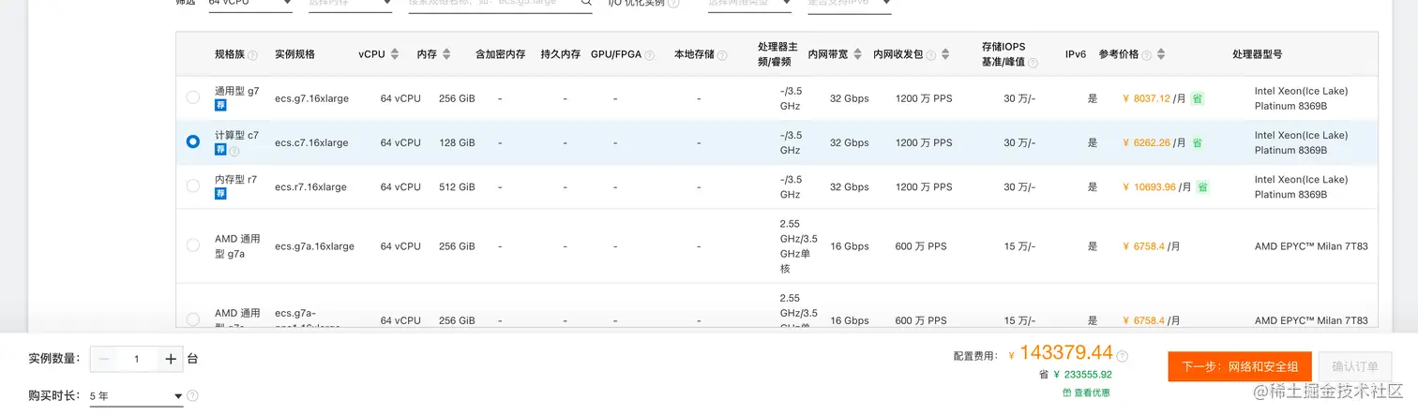This screenshot has height=415, width=1418.
Task: Open the 购买时长 5 年 dropdown
Action: 136,396
